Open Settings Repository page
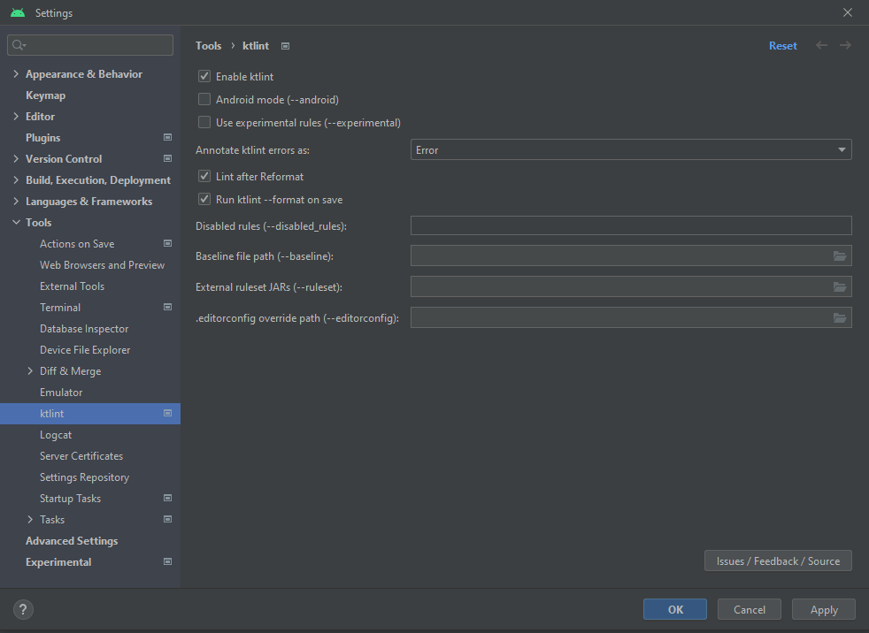This screenshot has width=869, height=633. click(84, 477)
